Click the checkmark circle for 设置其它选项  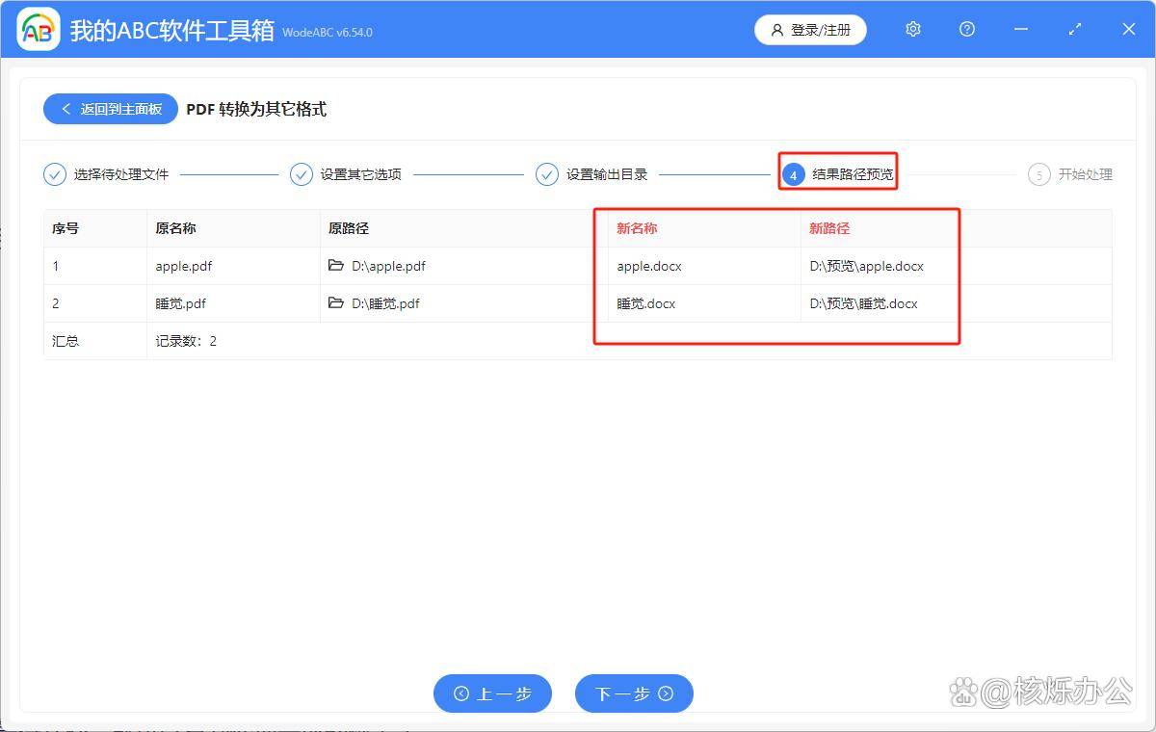point(302,174)
